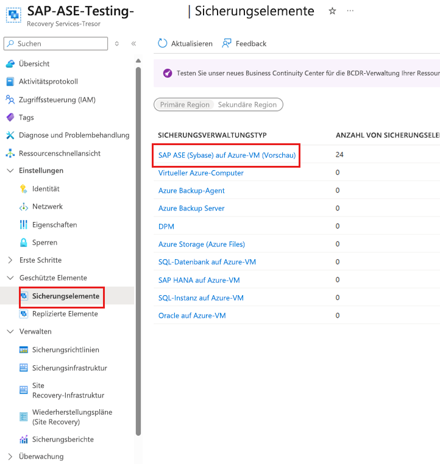Open Zugriffssteuerung (IAM) menu item
This screenshot has height=464, width=440.
57,100
